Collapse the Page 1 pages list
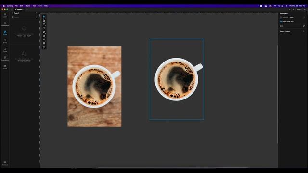The image size is (308, 173). [13, 13]
